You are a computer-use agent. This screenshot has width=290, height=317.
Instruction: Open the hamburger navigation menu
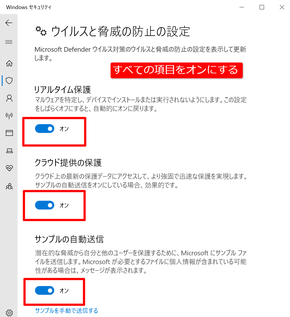click(x=9, y=42)
